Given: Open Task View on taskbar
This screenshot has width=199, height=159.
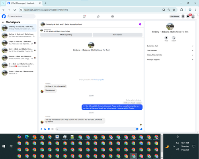Looking at the screenshot, I should click(x=11, y=146).
